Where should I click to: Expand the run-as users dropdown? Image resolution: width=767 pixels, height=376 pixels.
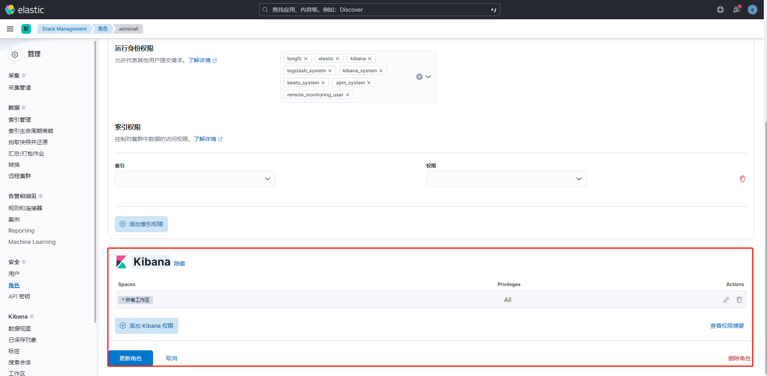coord(428,77)
